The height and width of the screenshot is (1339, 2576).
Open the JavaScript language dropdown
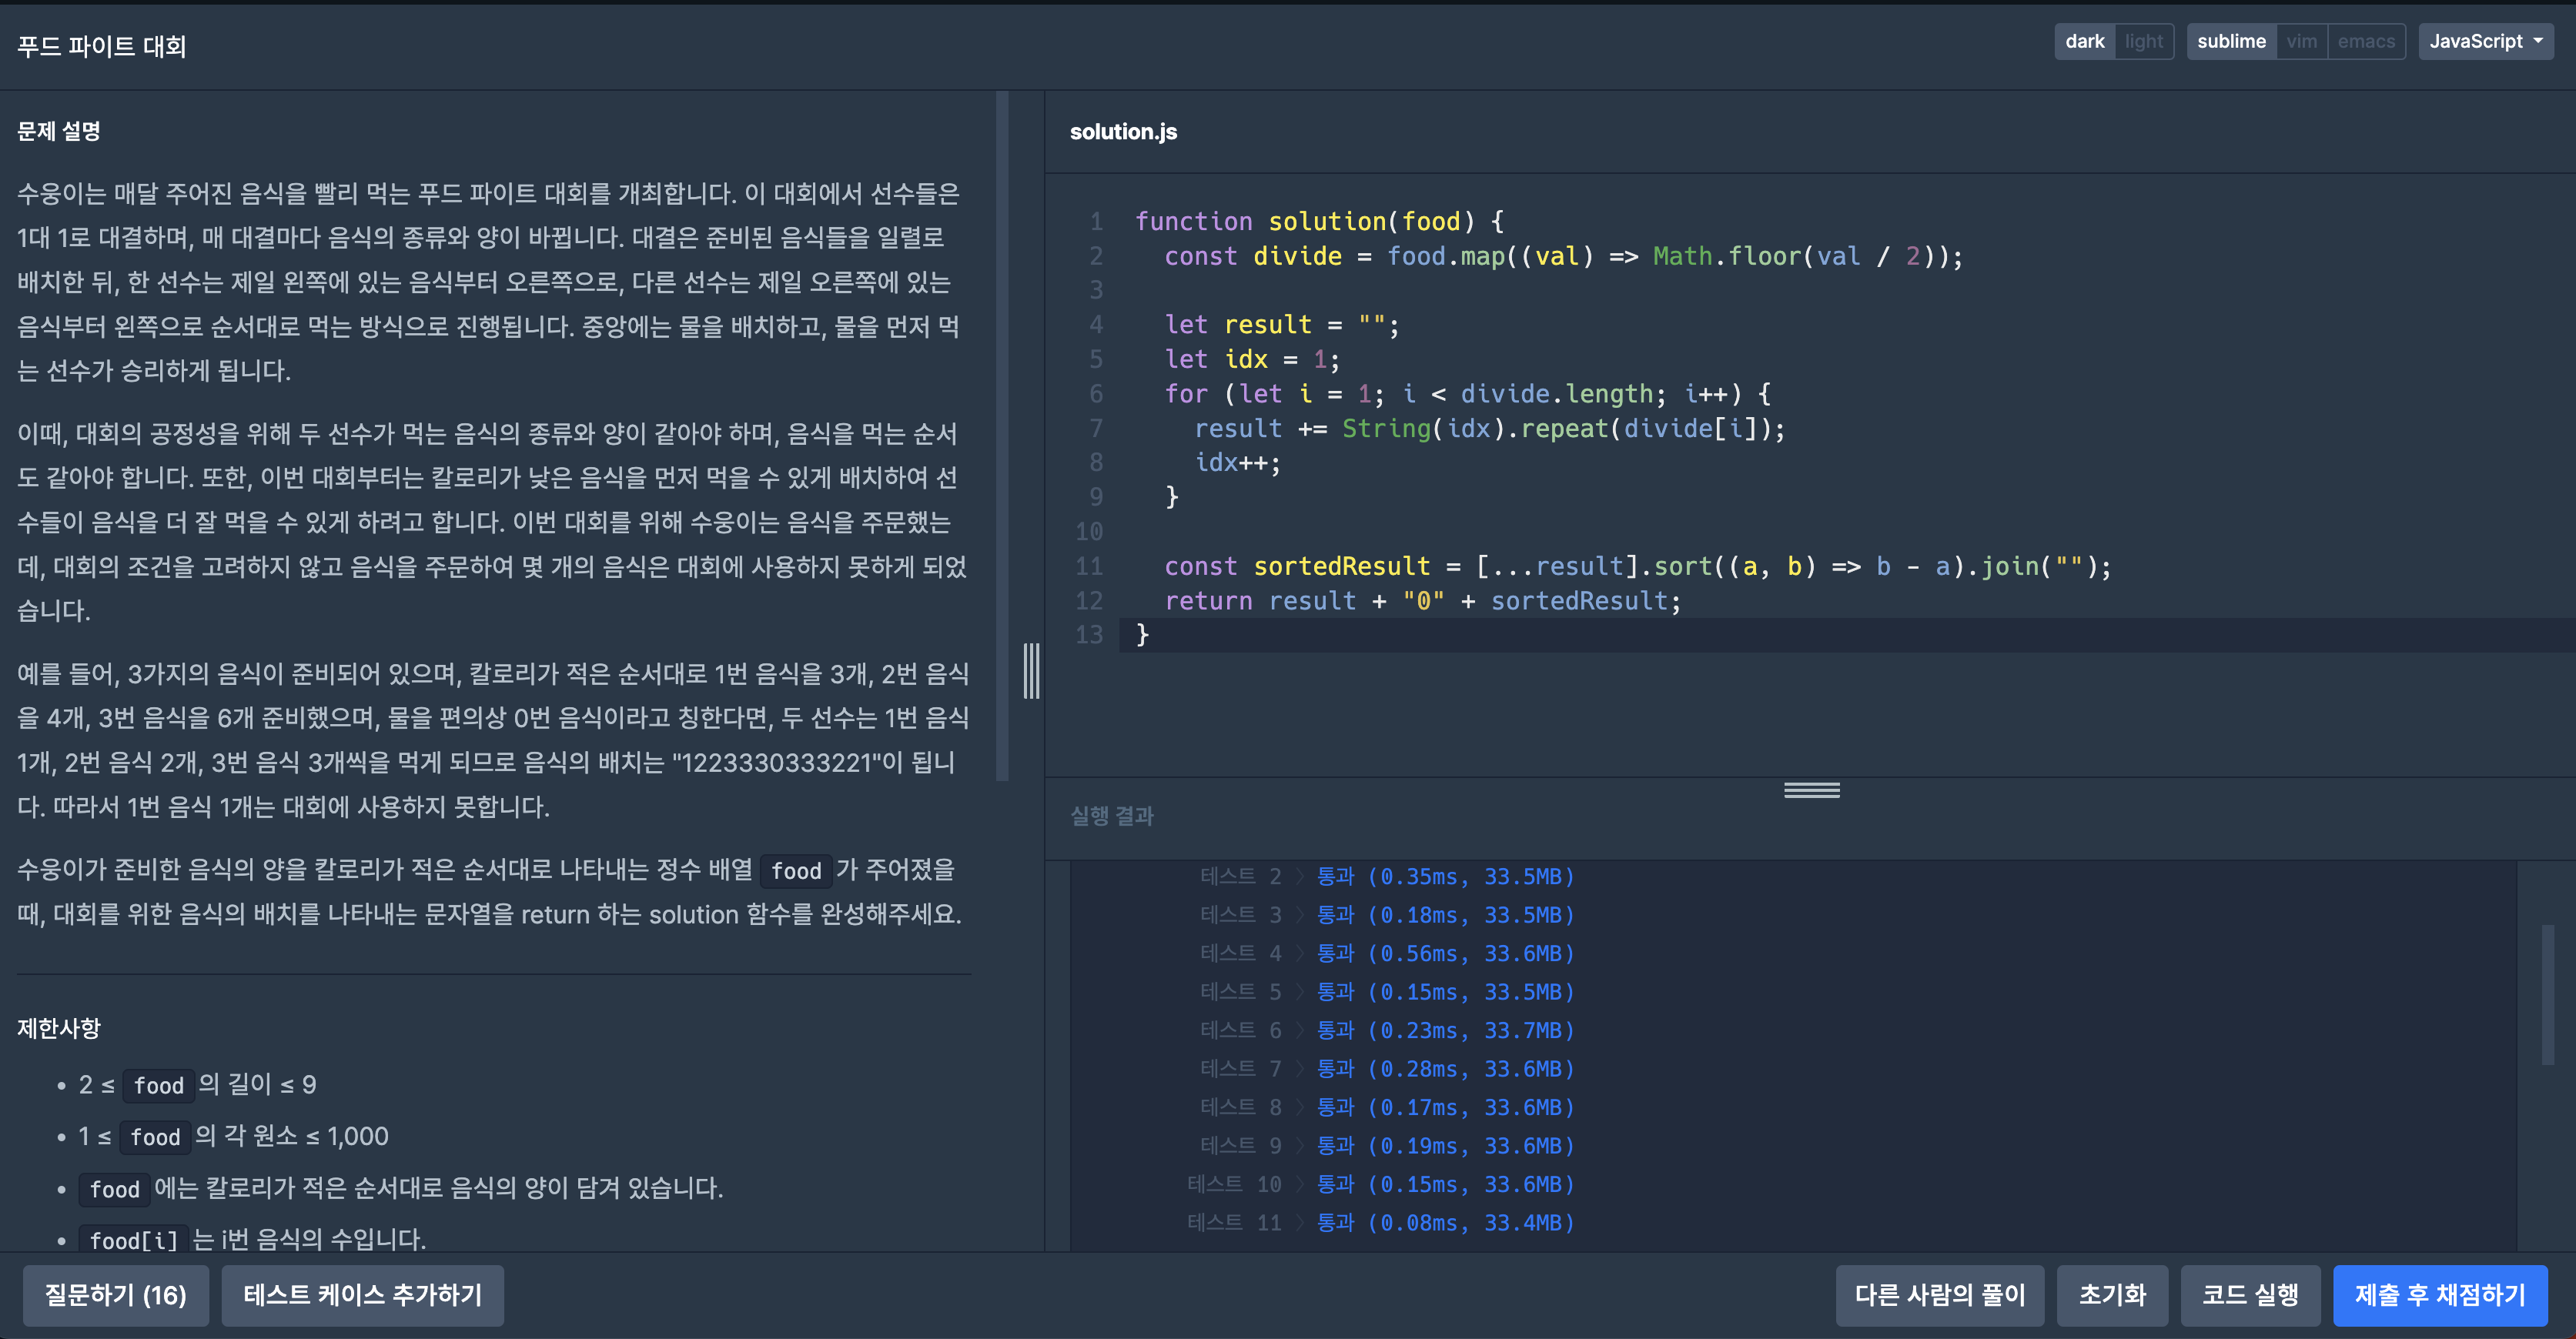(x=2485, y=42)
